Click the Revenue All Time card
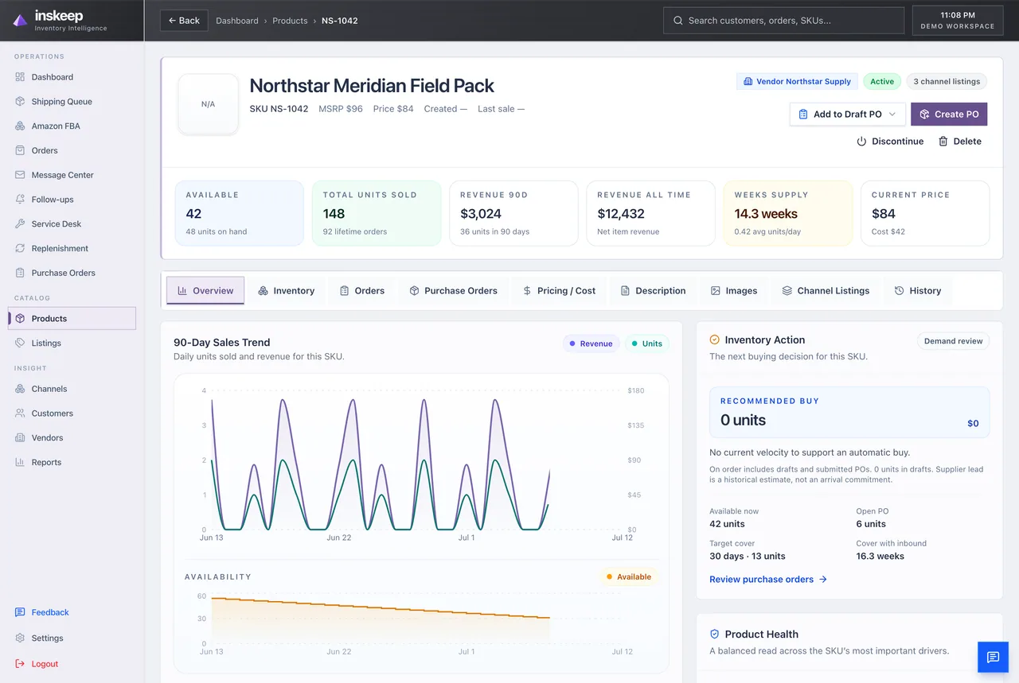 tap(650, 213)
